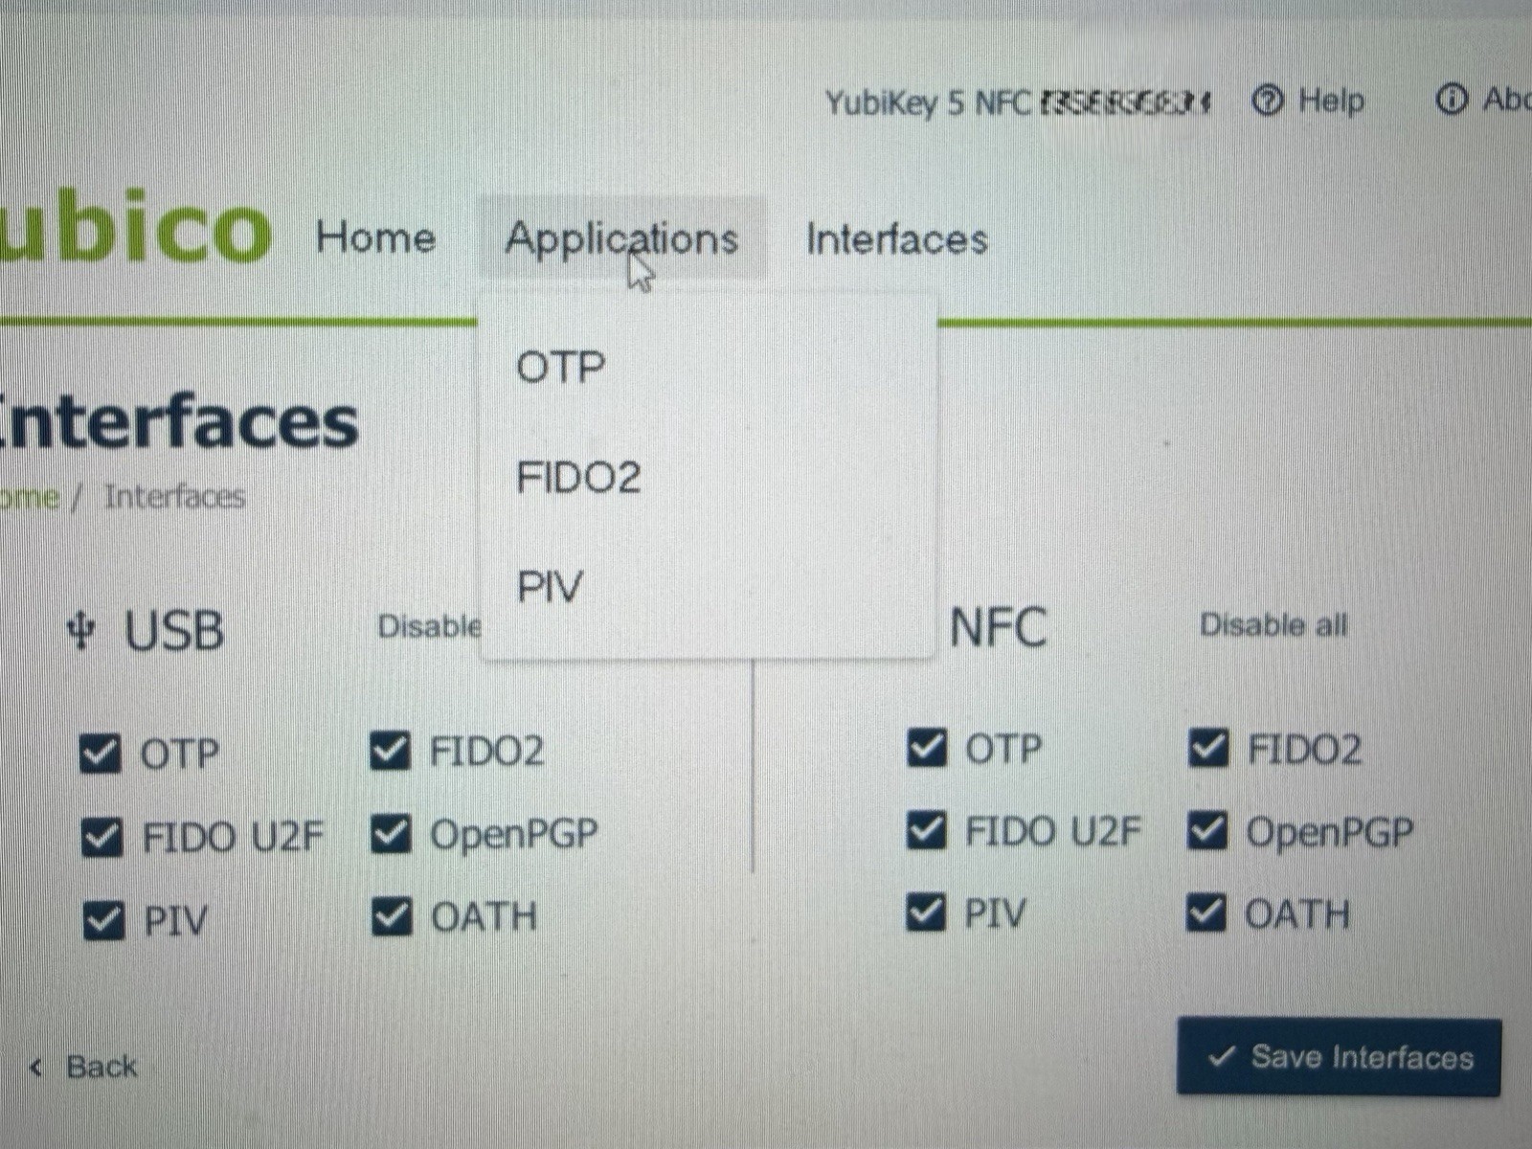Image resolution: width=1532 pixels, height=1149 pixels.
Task: Click the About info icon
Action: [x=1452, y=99]
